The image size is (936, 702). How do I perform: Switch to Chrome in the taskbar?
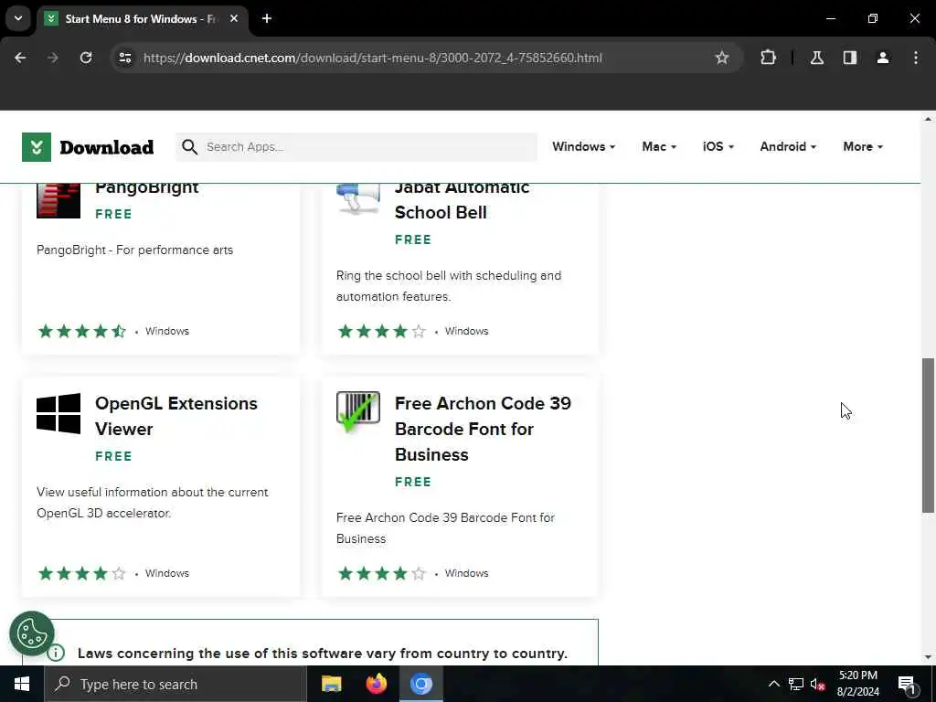420,684
